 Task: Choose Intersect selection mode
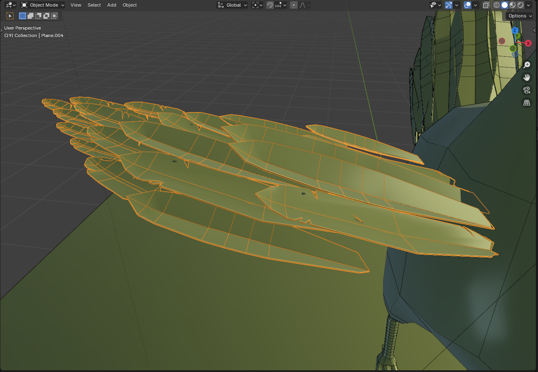(54, 16)
